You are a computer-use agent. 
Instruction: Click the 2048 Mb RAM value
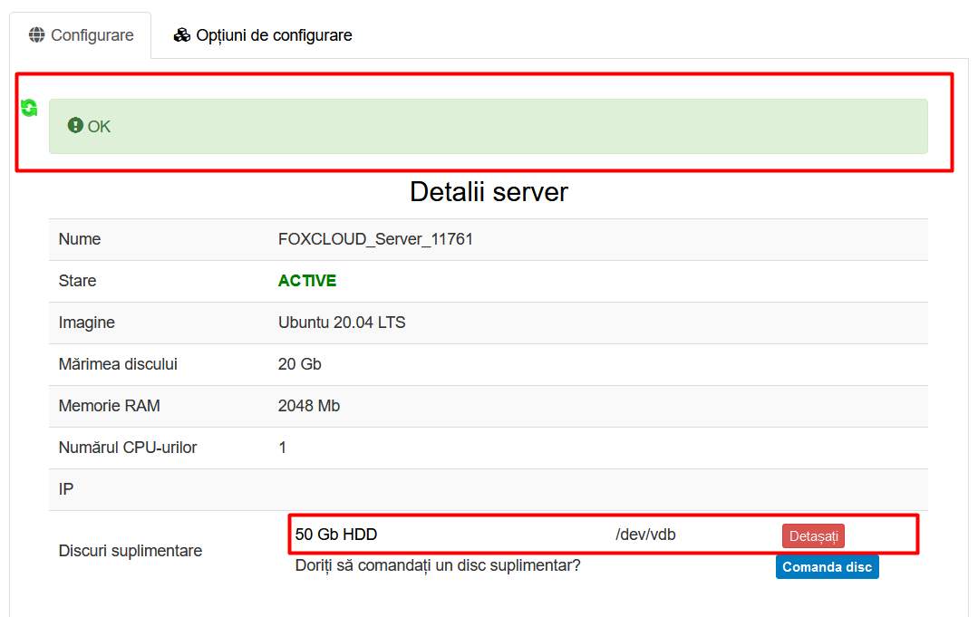308,406
